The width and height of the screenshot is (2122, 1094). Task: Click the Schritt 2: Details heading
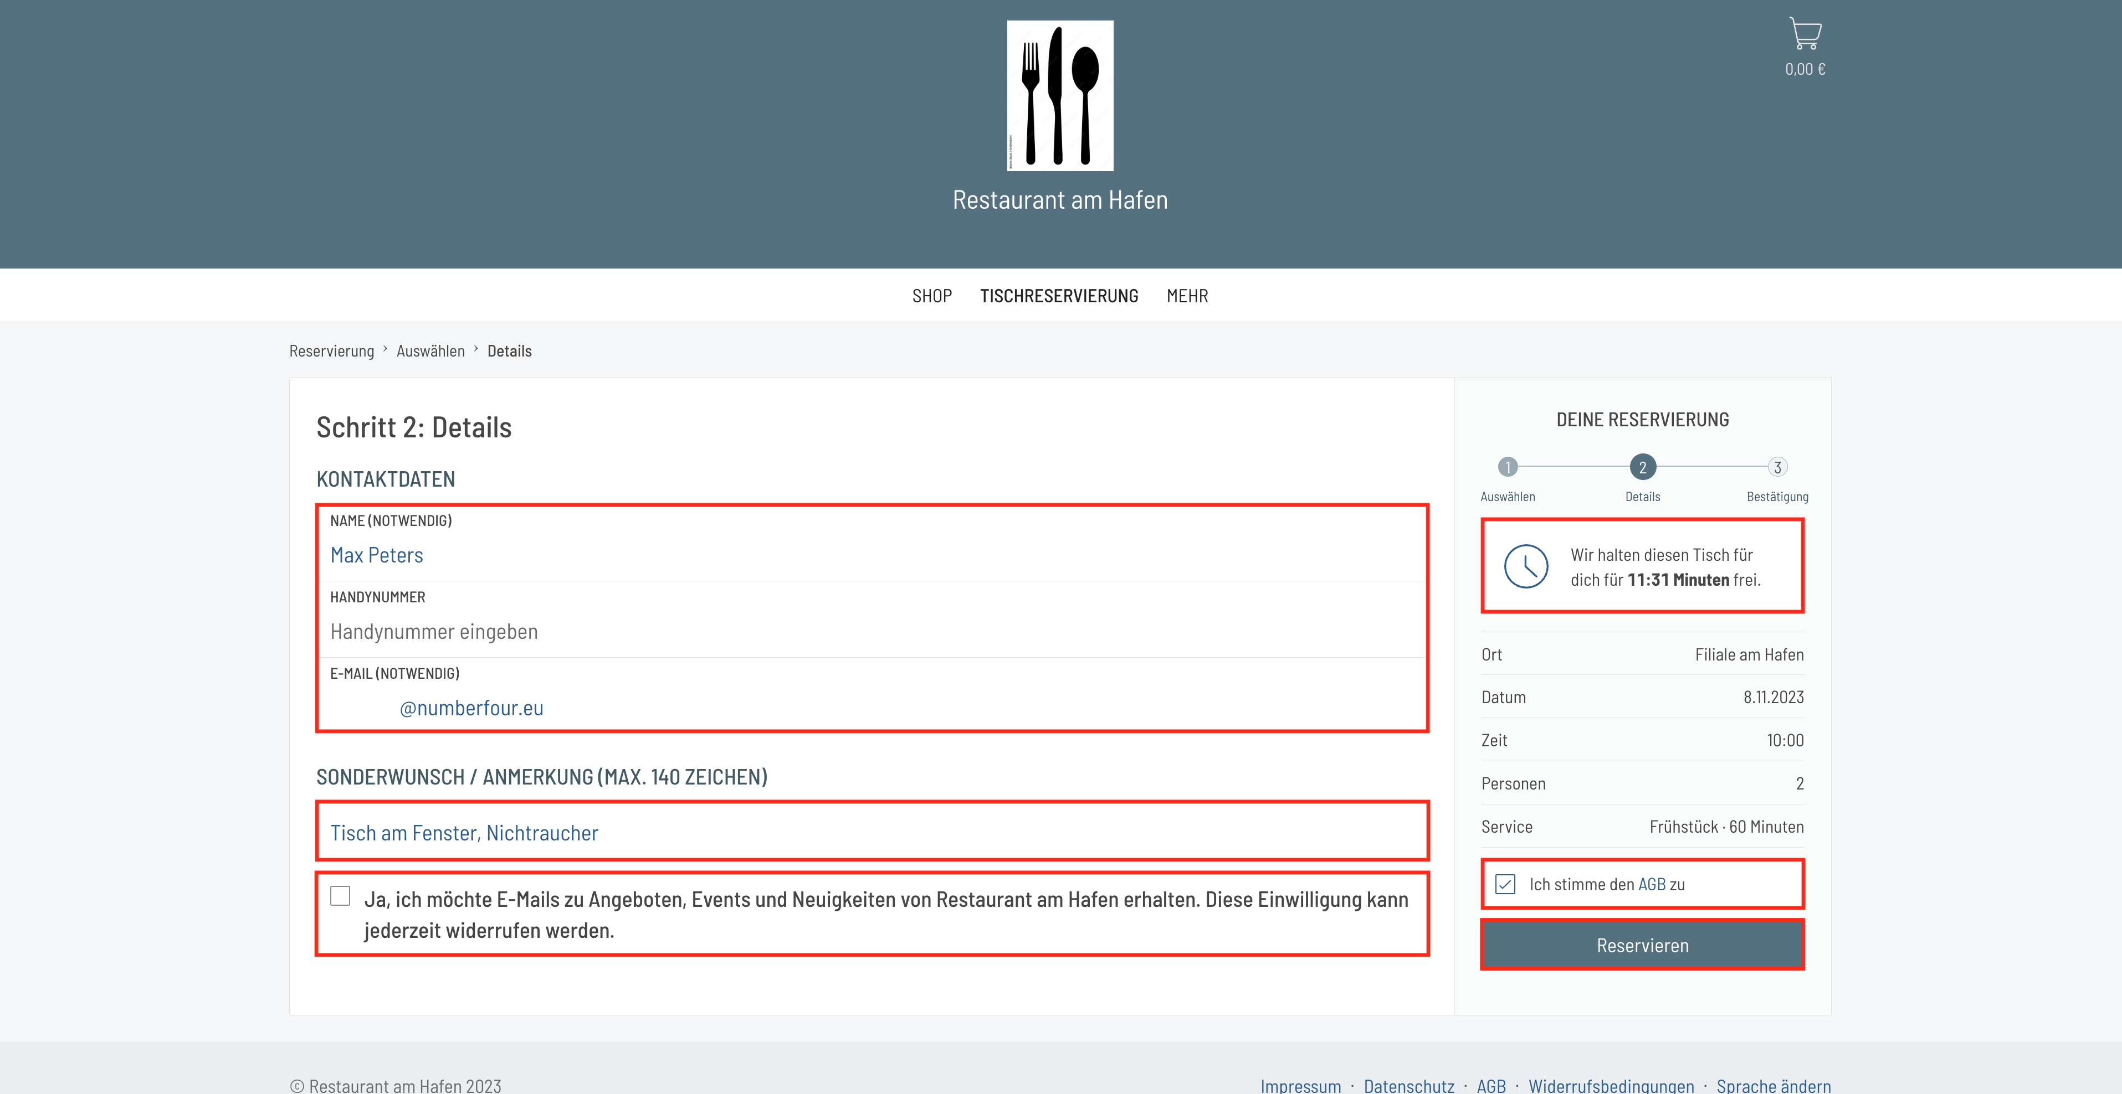(413, 427)
